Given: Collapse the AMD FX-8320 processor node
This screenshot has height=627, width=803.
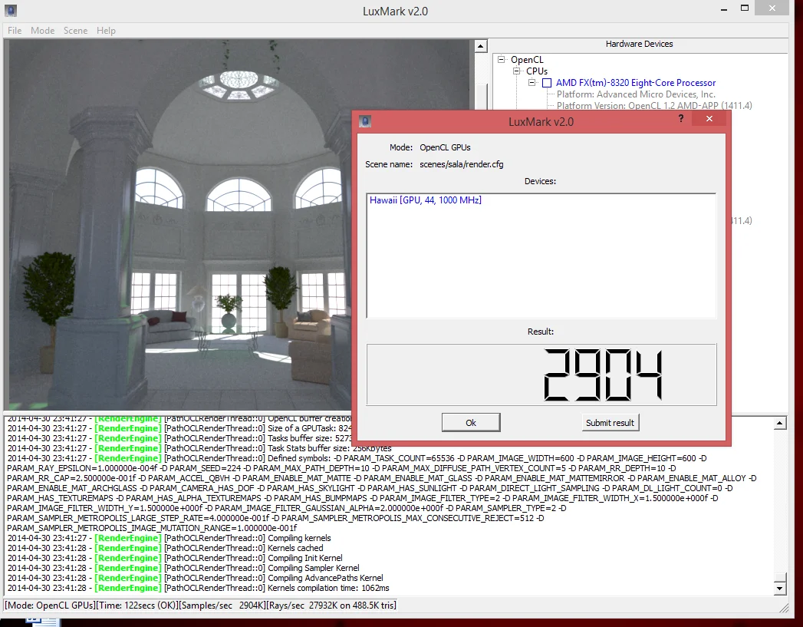Looking at the screenshot, I should [x=532, y=82].
